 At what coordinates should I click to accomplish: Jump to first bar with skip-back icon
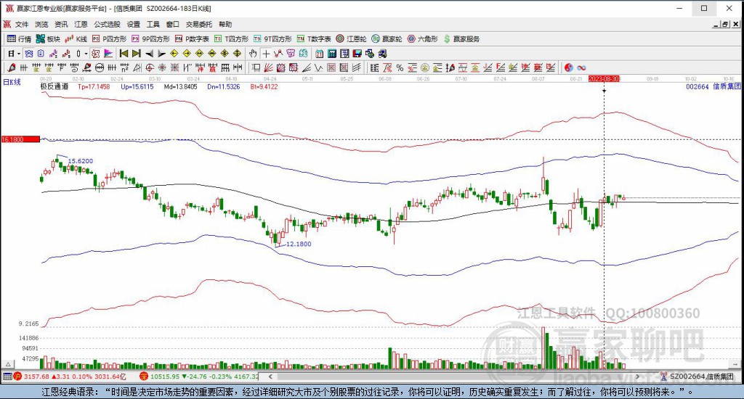(124, 54)
